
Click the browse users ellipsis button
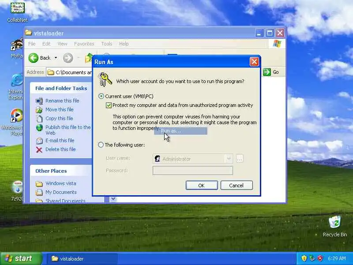[x=240, y=159]
